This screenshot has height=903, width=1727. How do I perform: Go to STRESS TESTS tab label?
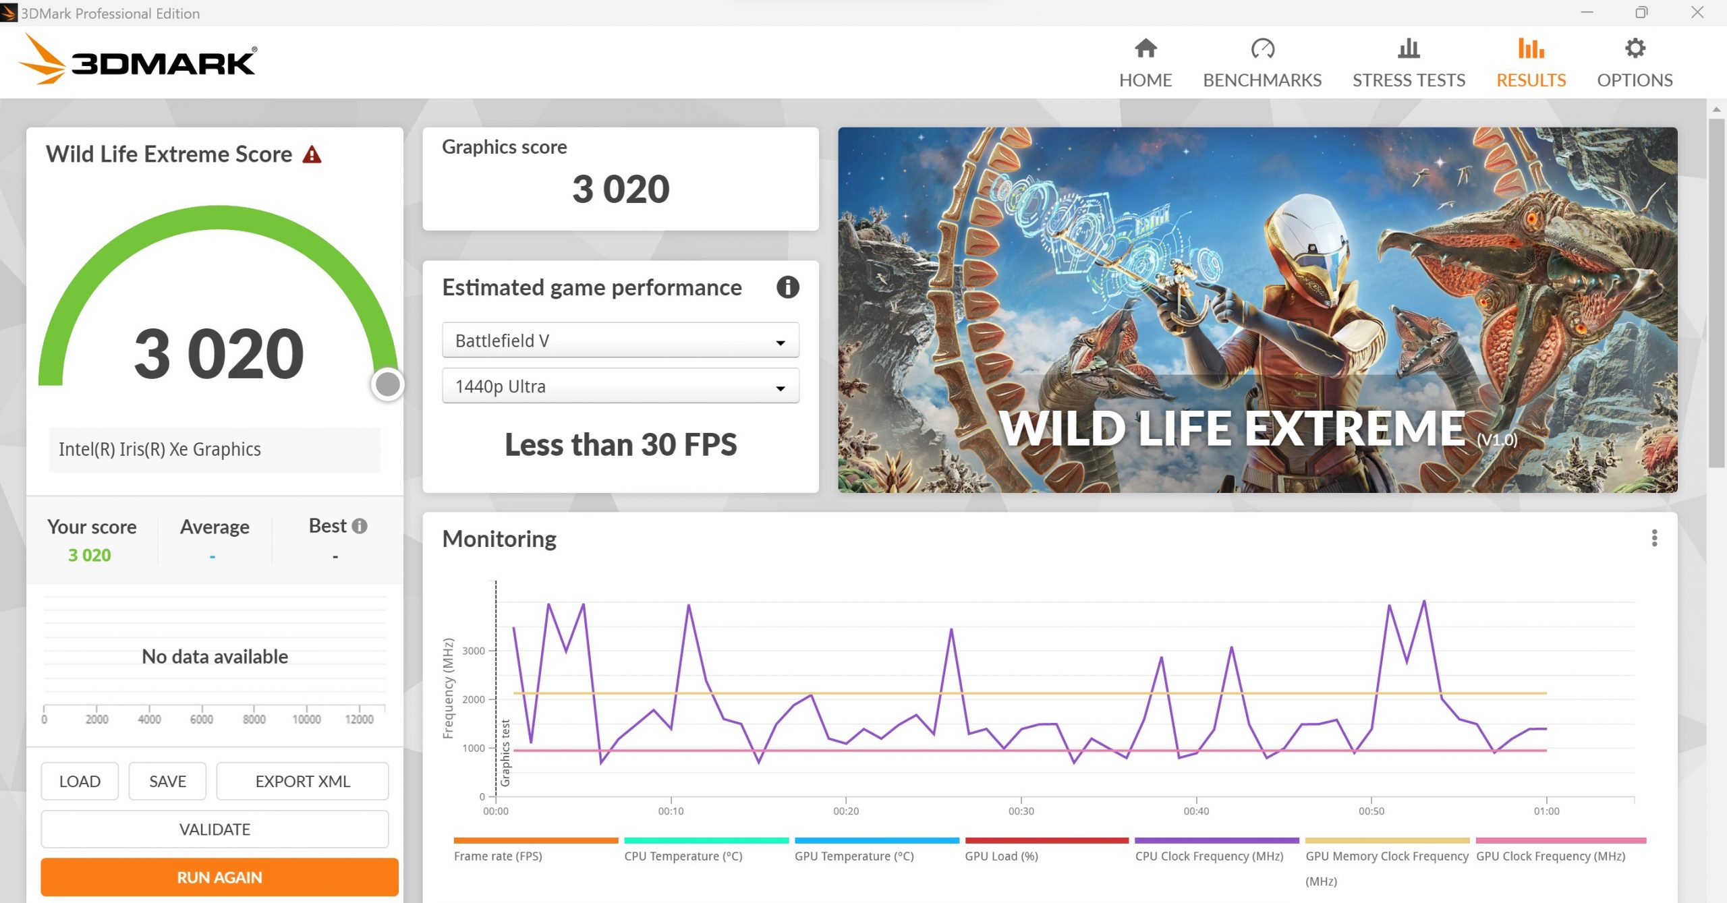[x=1409, y=80]
